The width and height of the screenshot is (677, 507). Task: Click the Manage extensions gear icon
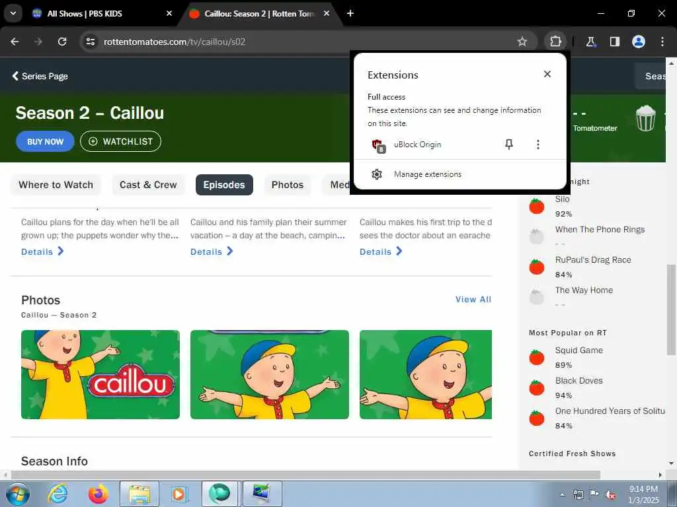[x=376, y=174]
